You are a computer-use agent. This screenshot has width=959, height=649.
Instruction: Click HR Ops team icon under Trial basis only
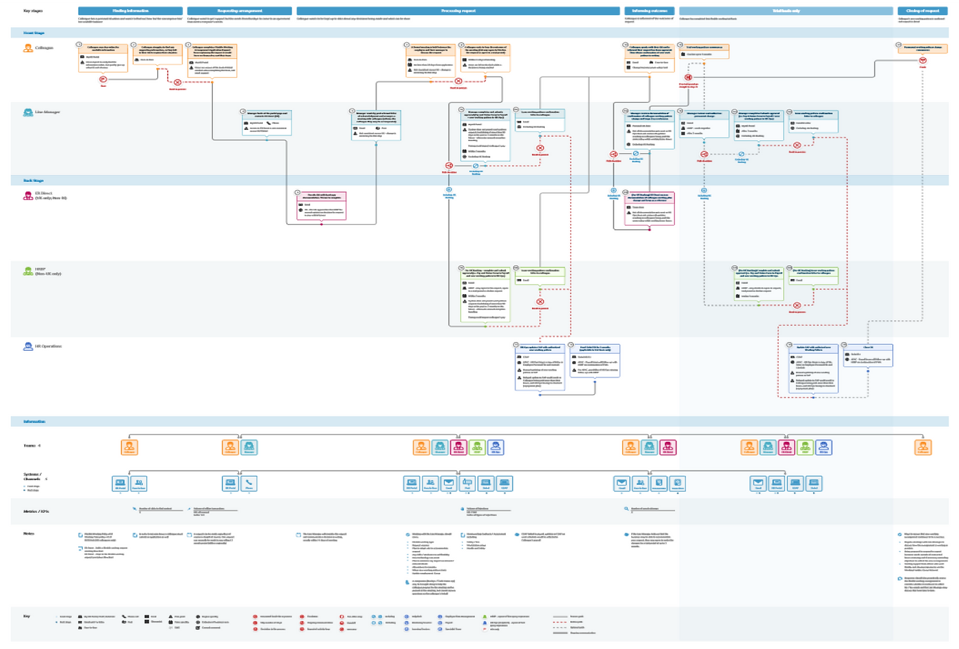[823, 447]
